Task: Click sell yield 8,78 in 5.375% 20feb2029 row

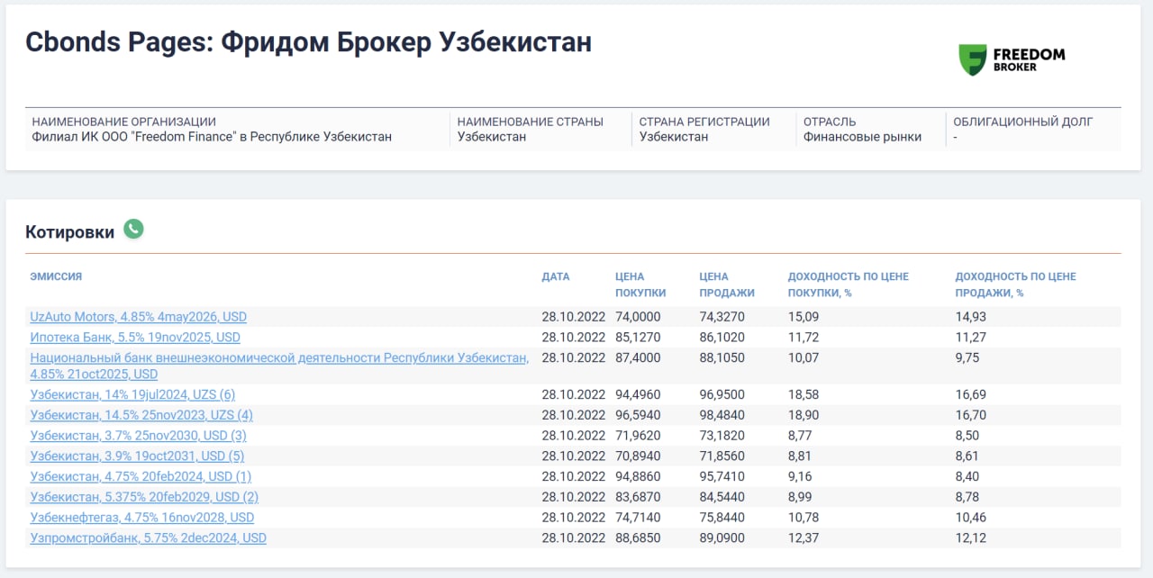Action: click(967, 497)
